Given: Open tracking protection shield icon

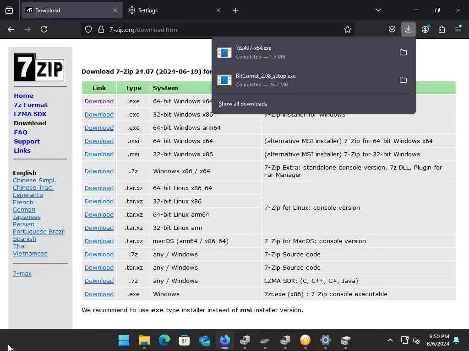Looking at the screenshot, I should click(x=88, y=30).
